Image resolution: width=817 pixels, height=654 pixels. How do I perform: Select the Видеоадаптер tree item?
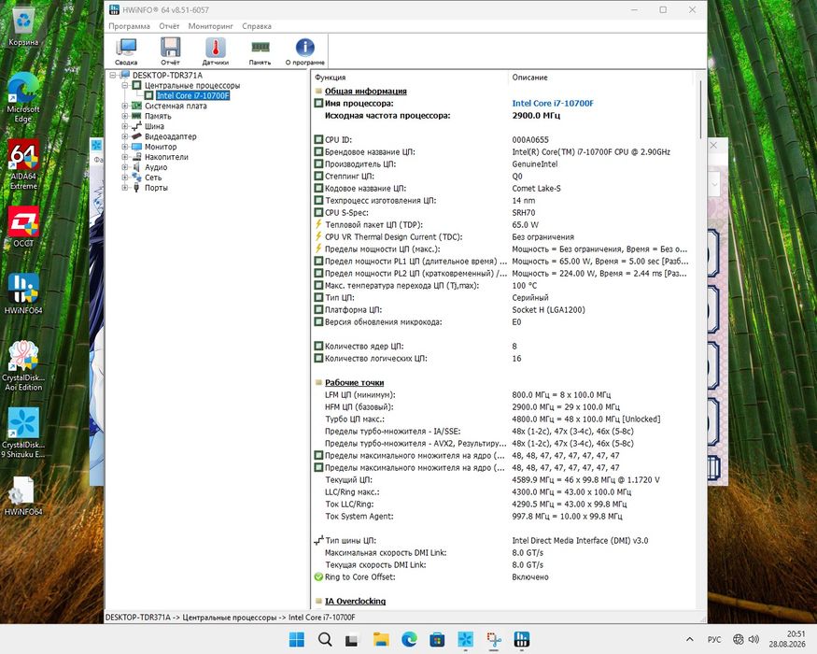click(x=170, y=136)
